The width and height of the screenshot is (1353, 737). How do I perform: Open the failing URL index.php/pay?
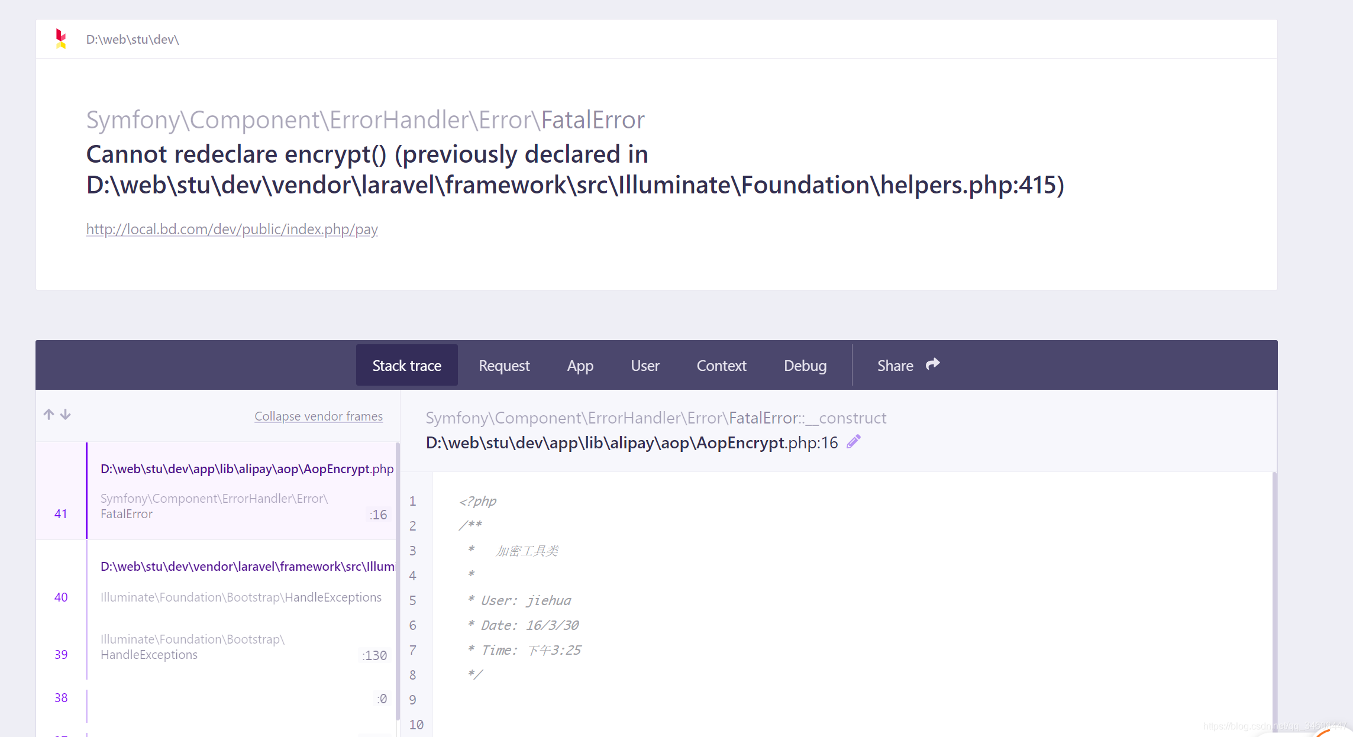click(x=232, y=229)
